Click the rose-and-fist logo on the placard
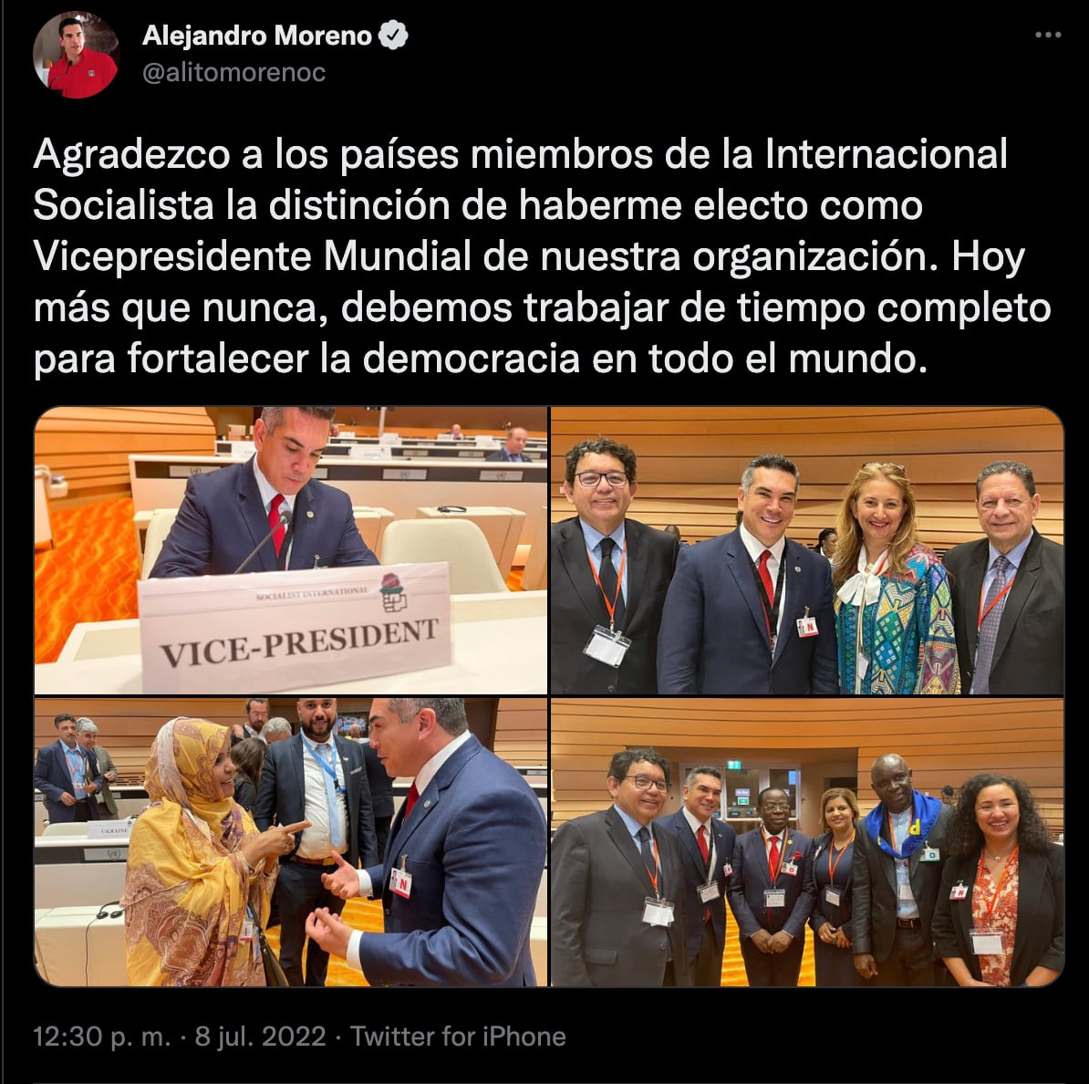1089x1084 pixels. click(393, 592)
